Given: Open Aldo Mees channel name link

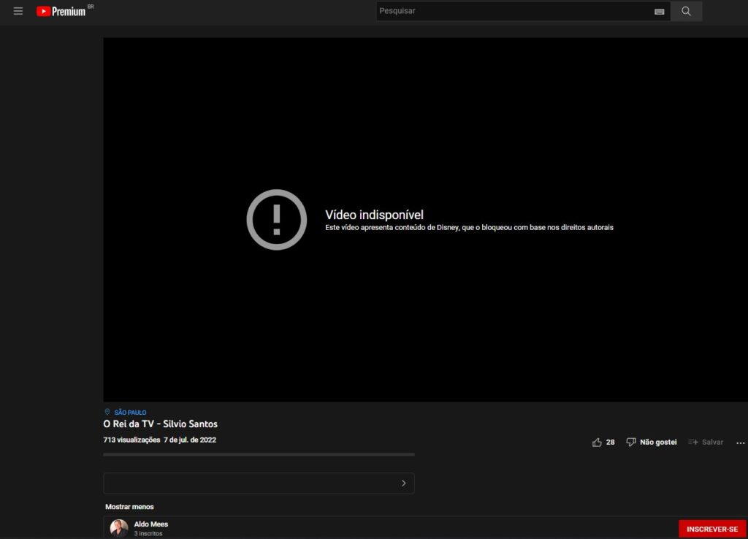Looking at the screenshot, I should point(150,524).
